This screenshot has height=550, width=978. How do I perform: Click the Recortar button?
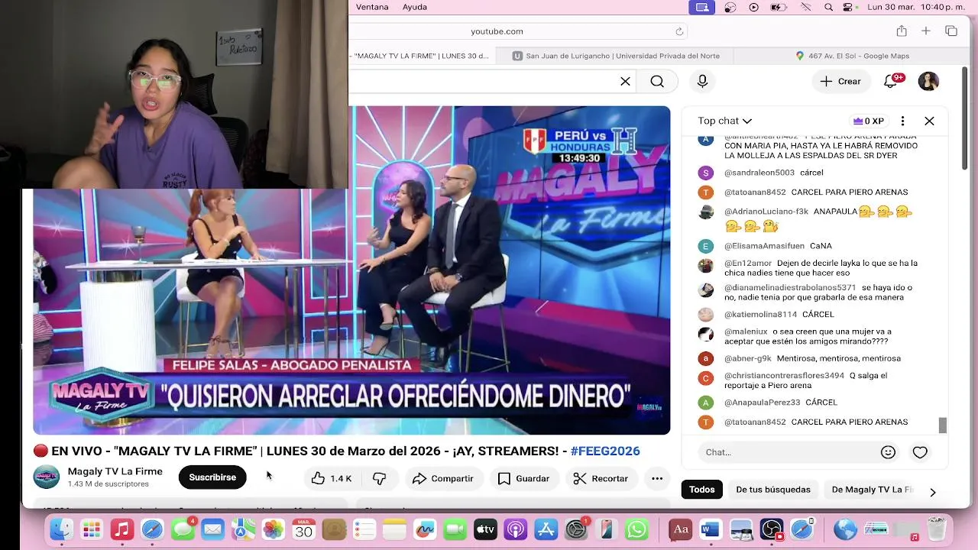601,478
